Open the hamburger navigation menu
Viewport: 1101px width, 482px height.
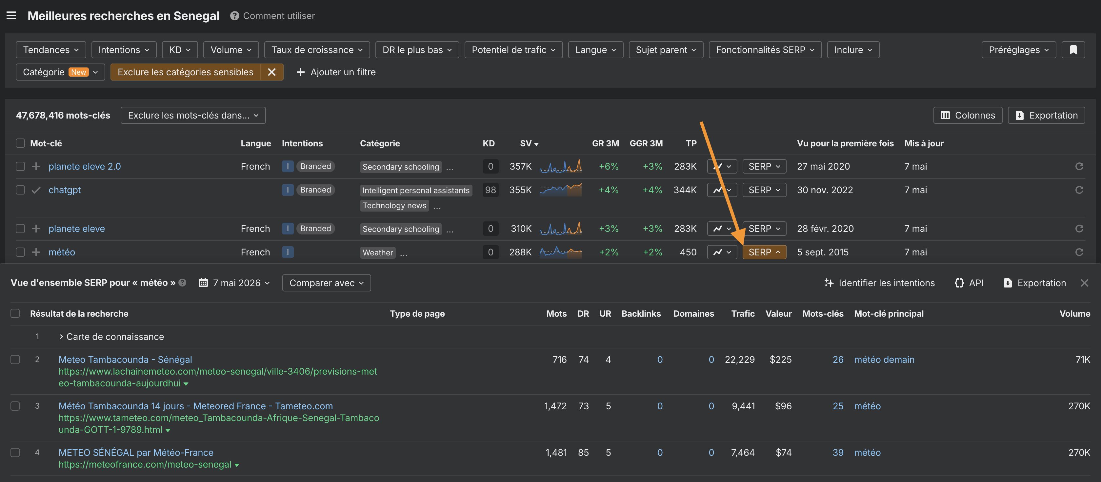click(11, 16)
